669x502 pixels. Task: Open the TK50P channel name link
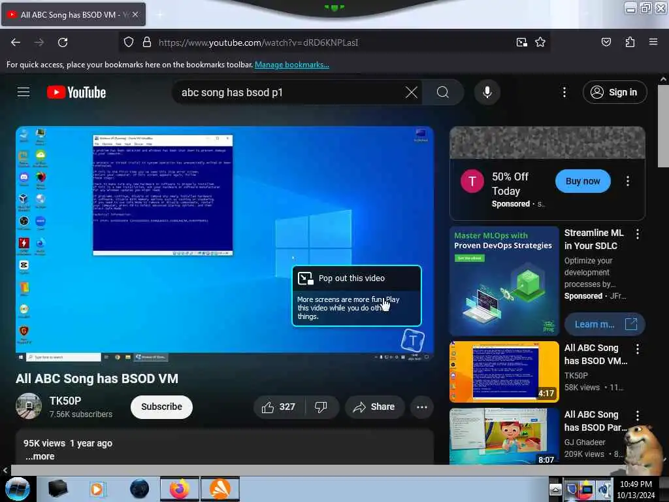65,401
